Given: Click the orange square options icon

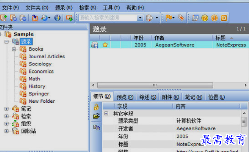Looking at the screenshot, I should [x=224, y=18].
